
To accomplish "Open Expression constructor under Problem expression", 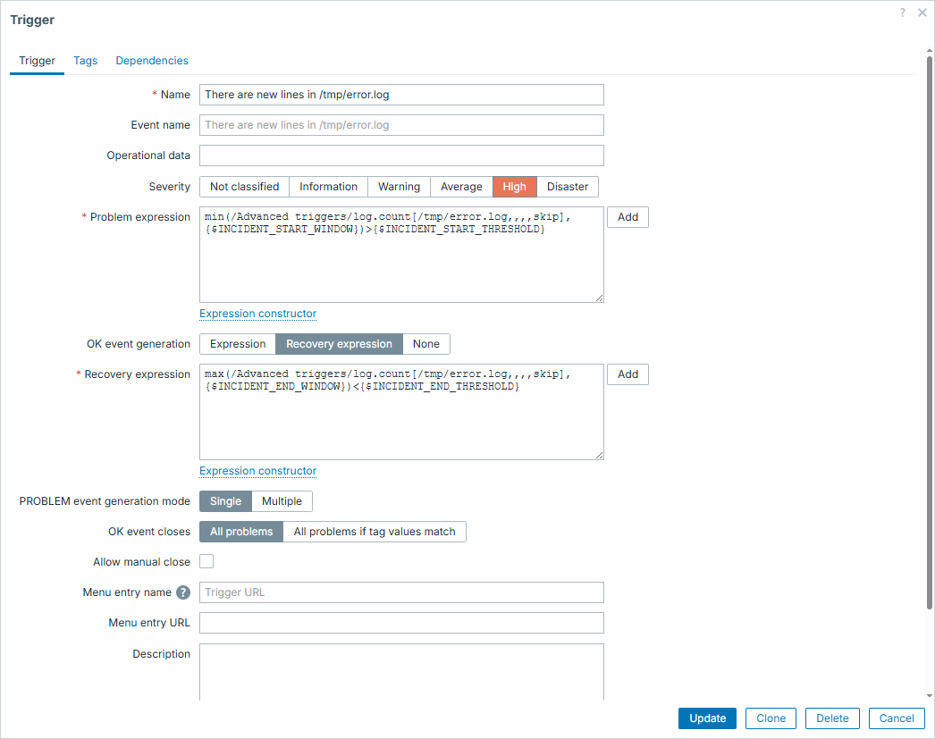I will tap(257, 314).
